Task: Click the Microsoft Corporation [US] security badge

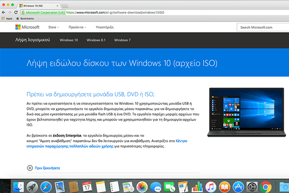Action: (43, 13)
